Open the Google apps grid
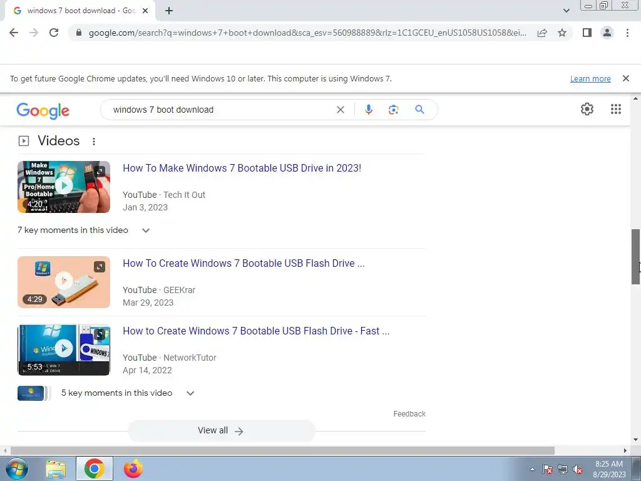The width and height of the screenshot is (641, 481). coord(616,109)
